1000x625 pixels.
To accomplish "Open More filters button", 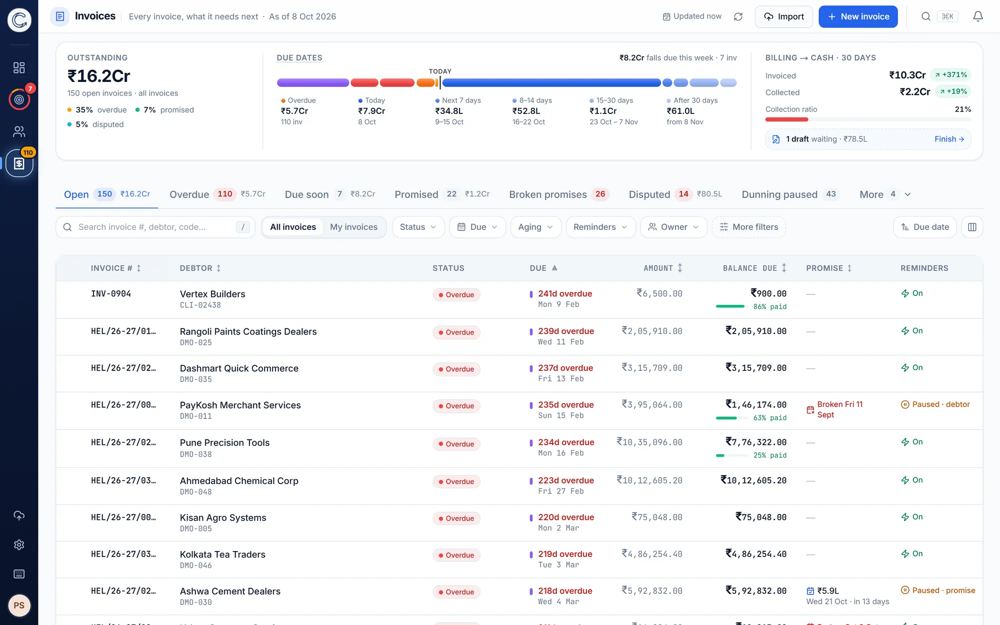I will (x=748, y=227).
